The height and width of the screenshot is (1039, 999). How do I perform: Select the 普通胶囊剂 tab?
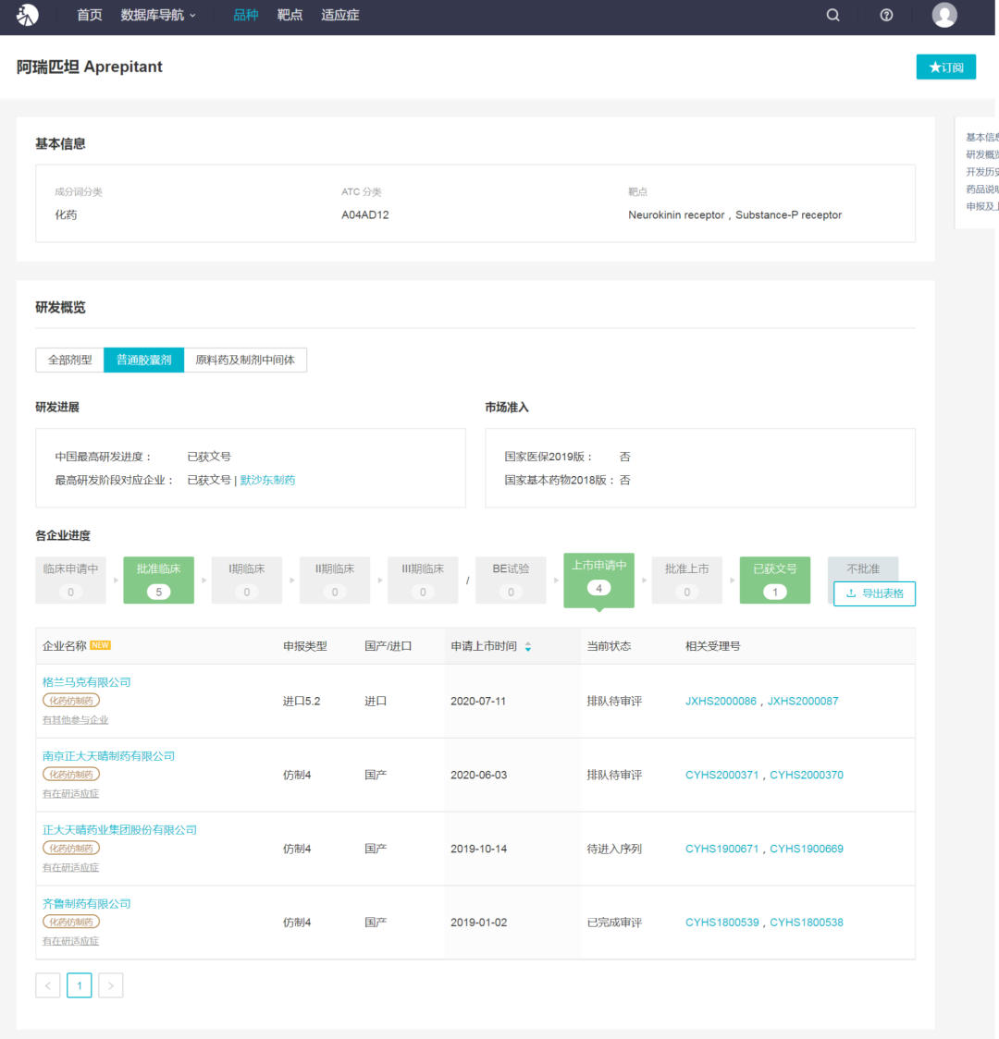tap(144, 360)
